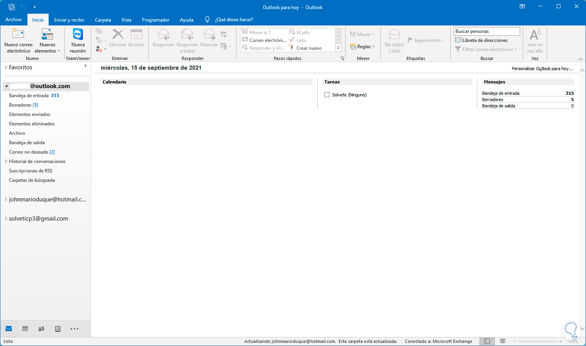
Task: Switch to the Ayuda tab
Action: [187, 20]
